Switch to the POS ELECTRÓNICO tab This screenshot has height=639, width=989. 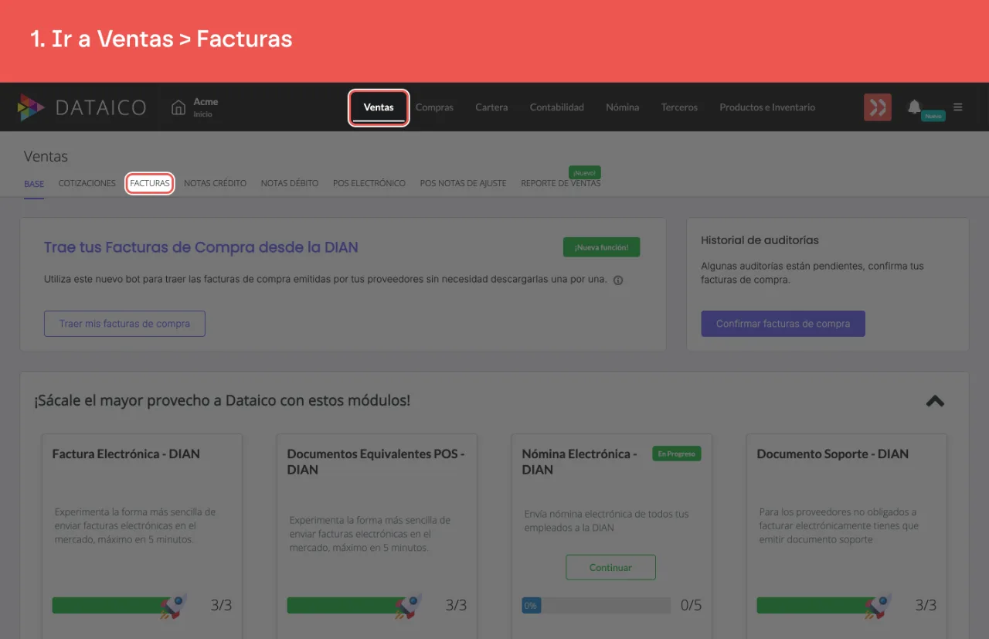click(x=369, y=184)
